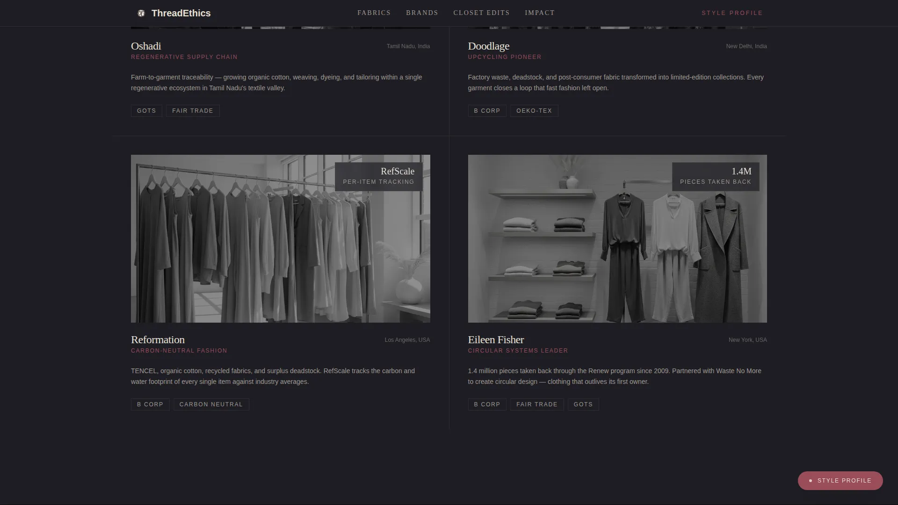Image resolution: width=898 pixels, height=505 pixels.
Task: Click the ThreadEthics logo icon
Action: tap(141, 13)
